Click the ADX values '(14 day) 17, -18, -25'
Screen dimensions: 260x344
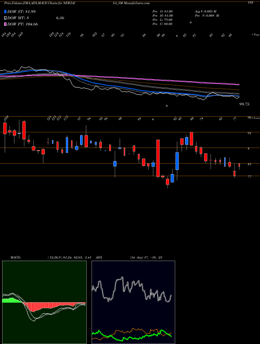146,257
